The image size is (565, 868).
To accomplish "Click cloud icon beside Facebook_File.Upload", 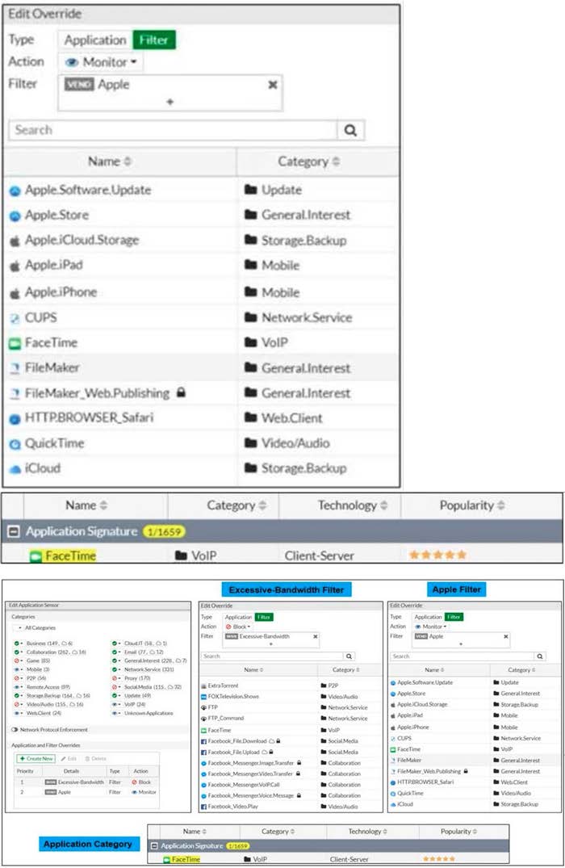I will point(265,752).
